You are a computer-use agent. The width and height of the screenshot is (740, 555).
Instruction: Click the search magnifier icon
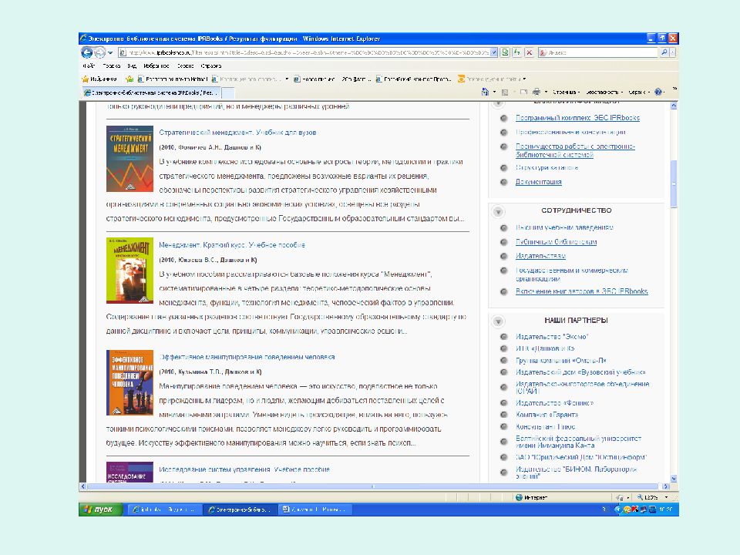(664, 52)
